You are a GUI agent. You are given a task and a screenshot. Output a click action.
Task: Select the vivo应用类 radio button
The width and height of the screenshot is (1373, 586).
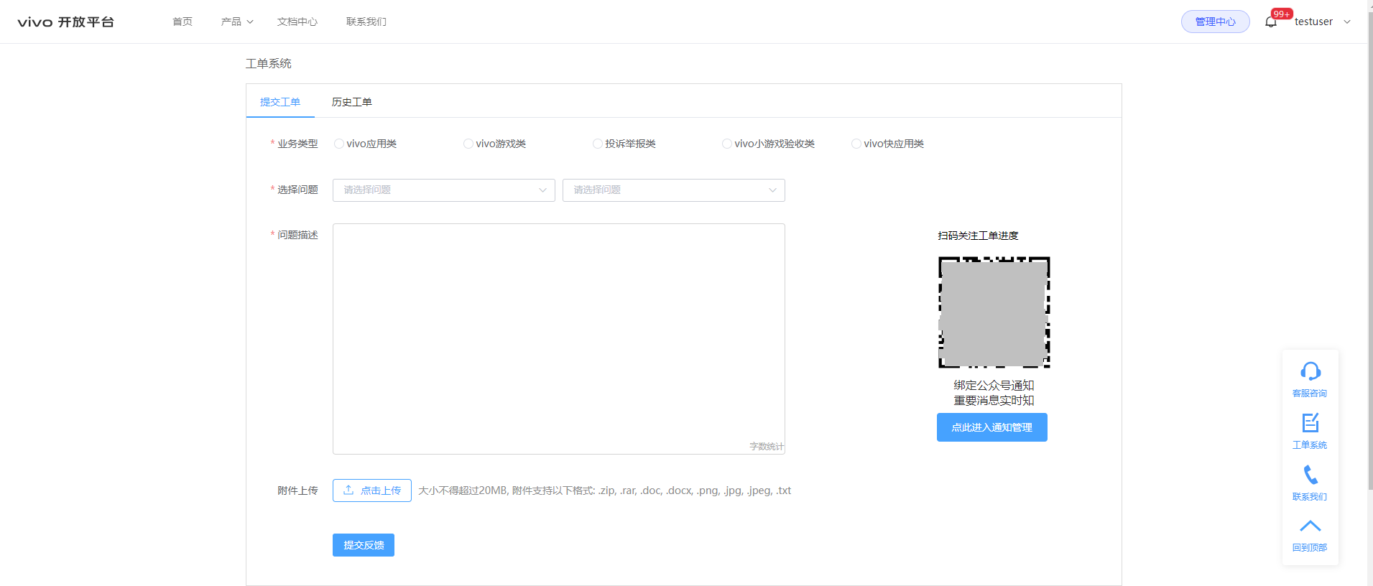pyautogui.click(x=339, y=144)
